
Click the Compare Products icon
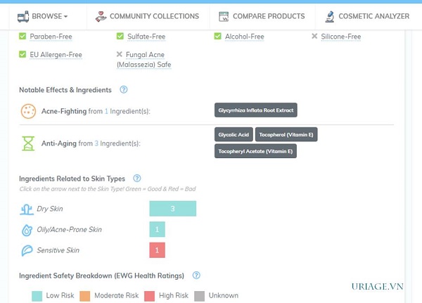(x=224, y=15)
